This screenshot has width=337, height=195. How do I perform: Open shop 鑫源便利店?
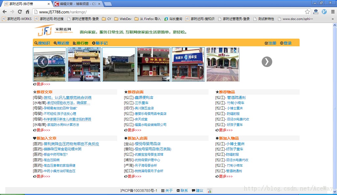click(144, 97)
